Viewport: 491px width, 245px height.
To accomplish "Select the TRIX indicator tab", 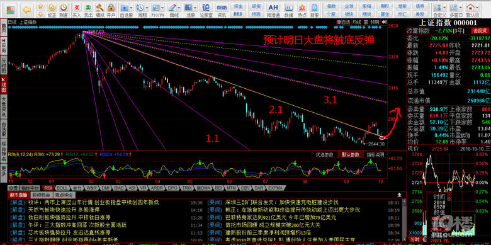I will click(187, 188).
